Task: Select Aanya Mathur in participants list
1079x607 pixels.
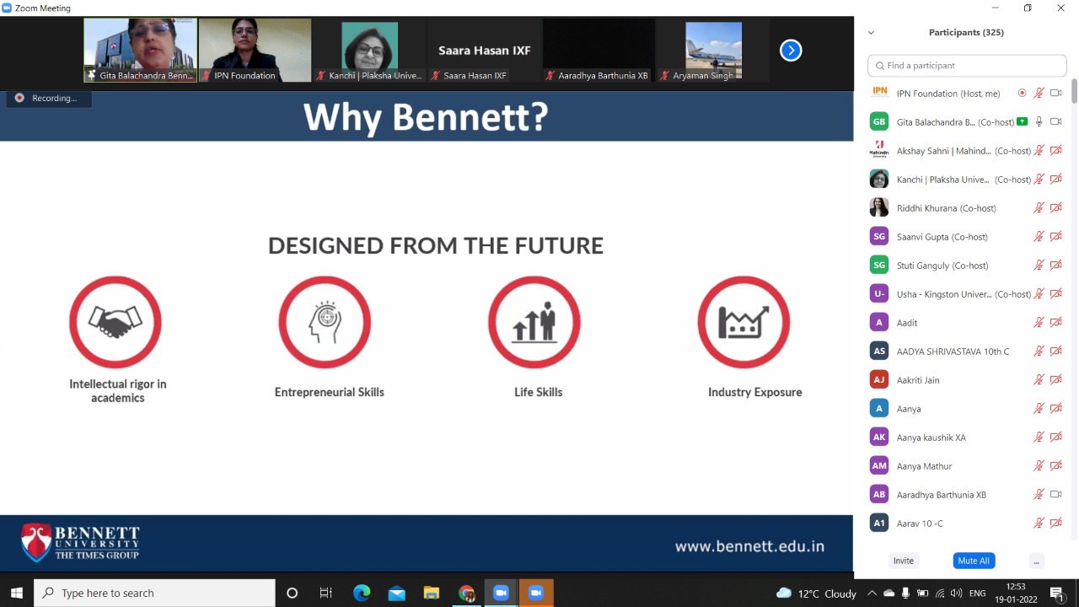Action: [924, 466]
